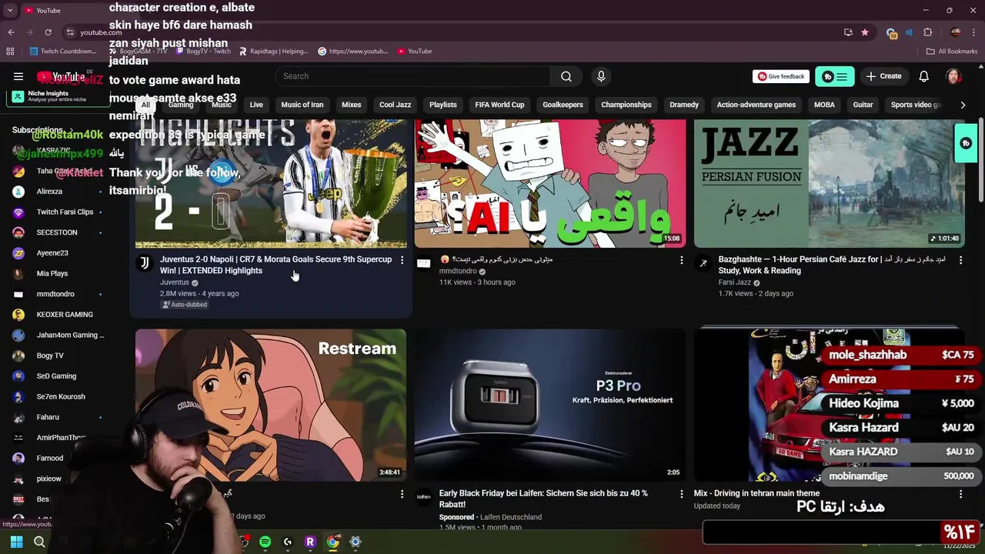Open mmdtondro subscription in sidebar

(x=55, y=294)
